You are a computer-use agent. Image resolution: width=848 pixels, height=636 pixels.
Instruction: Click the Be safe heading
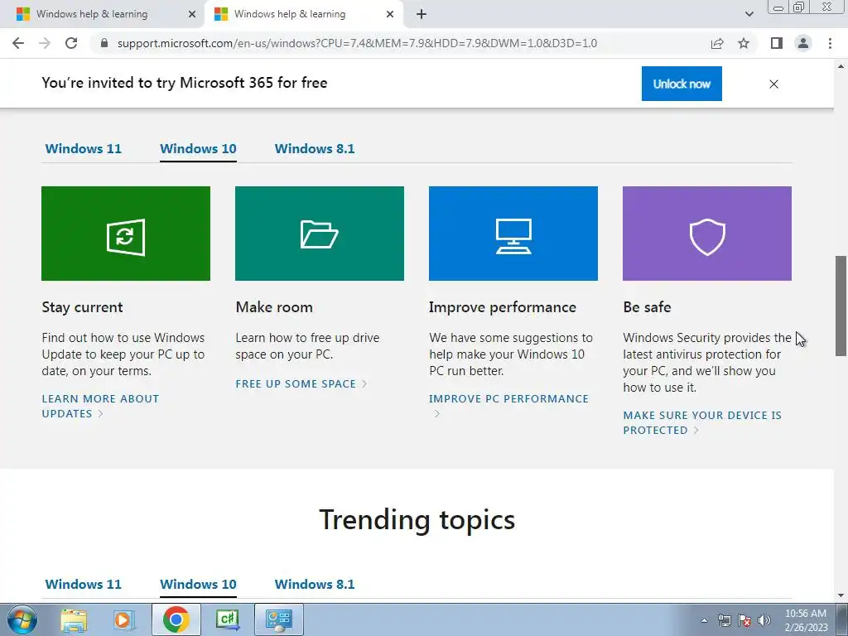click(647, 307)
